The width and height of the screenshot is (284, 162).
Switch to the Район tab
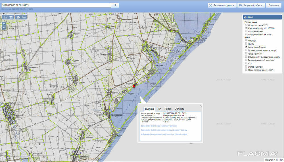168,109
